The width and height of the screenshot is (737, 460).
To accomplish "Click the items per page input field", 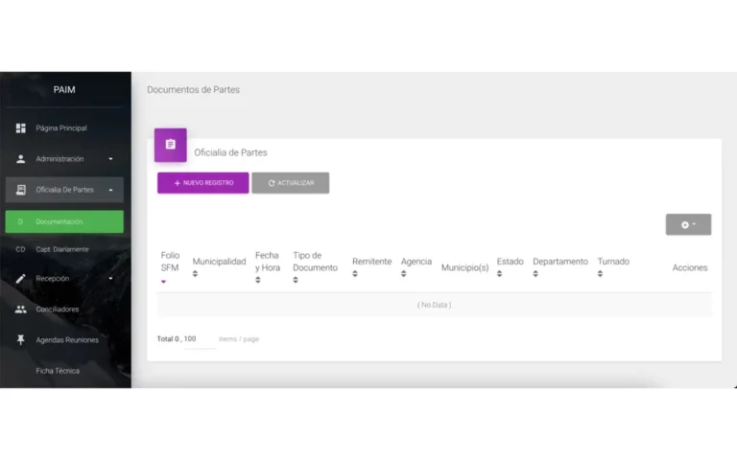I will point(200,339).
